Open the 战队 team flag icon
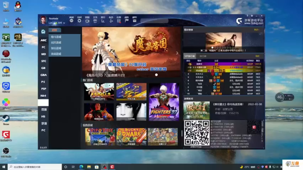This screenshot has width=303, height=170. coord(127,20)
